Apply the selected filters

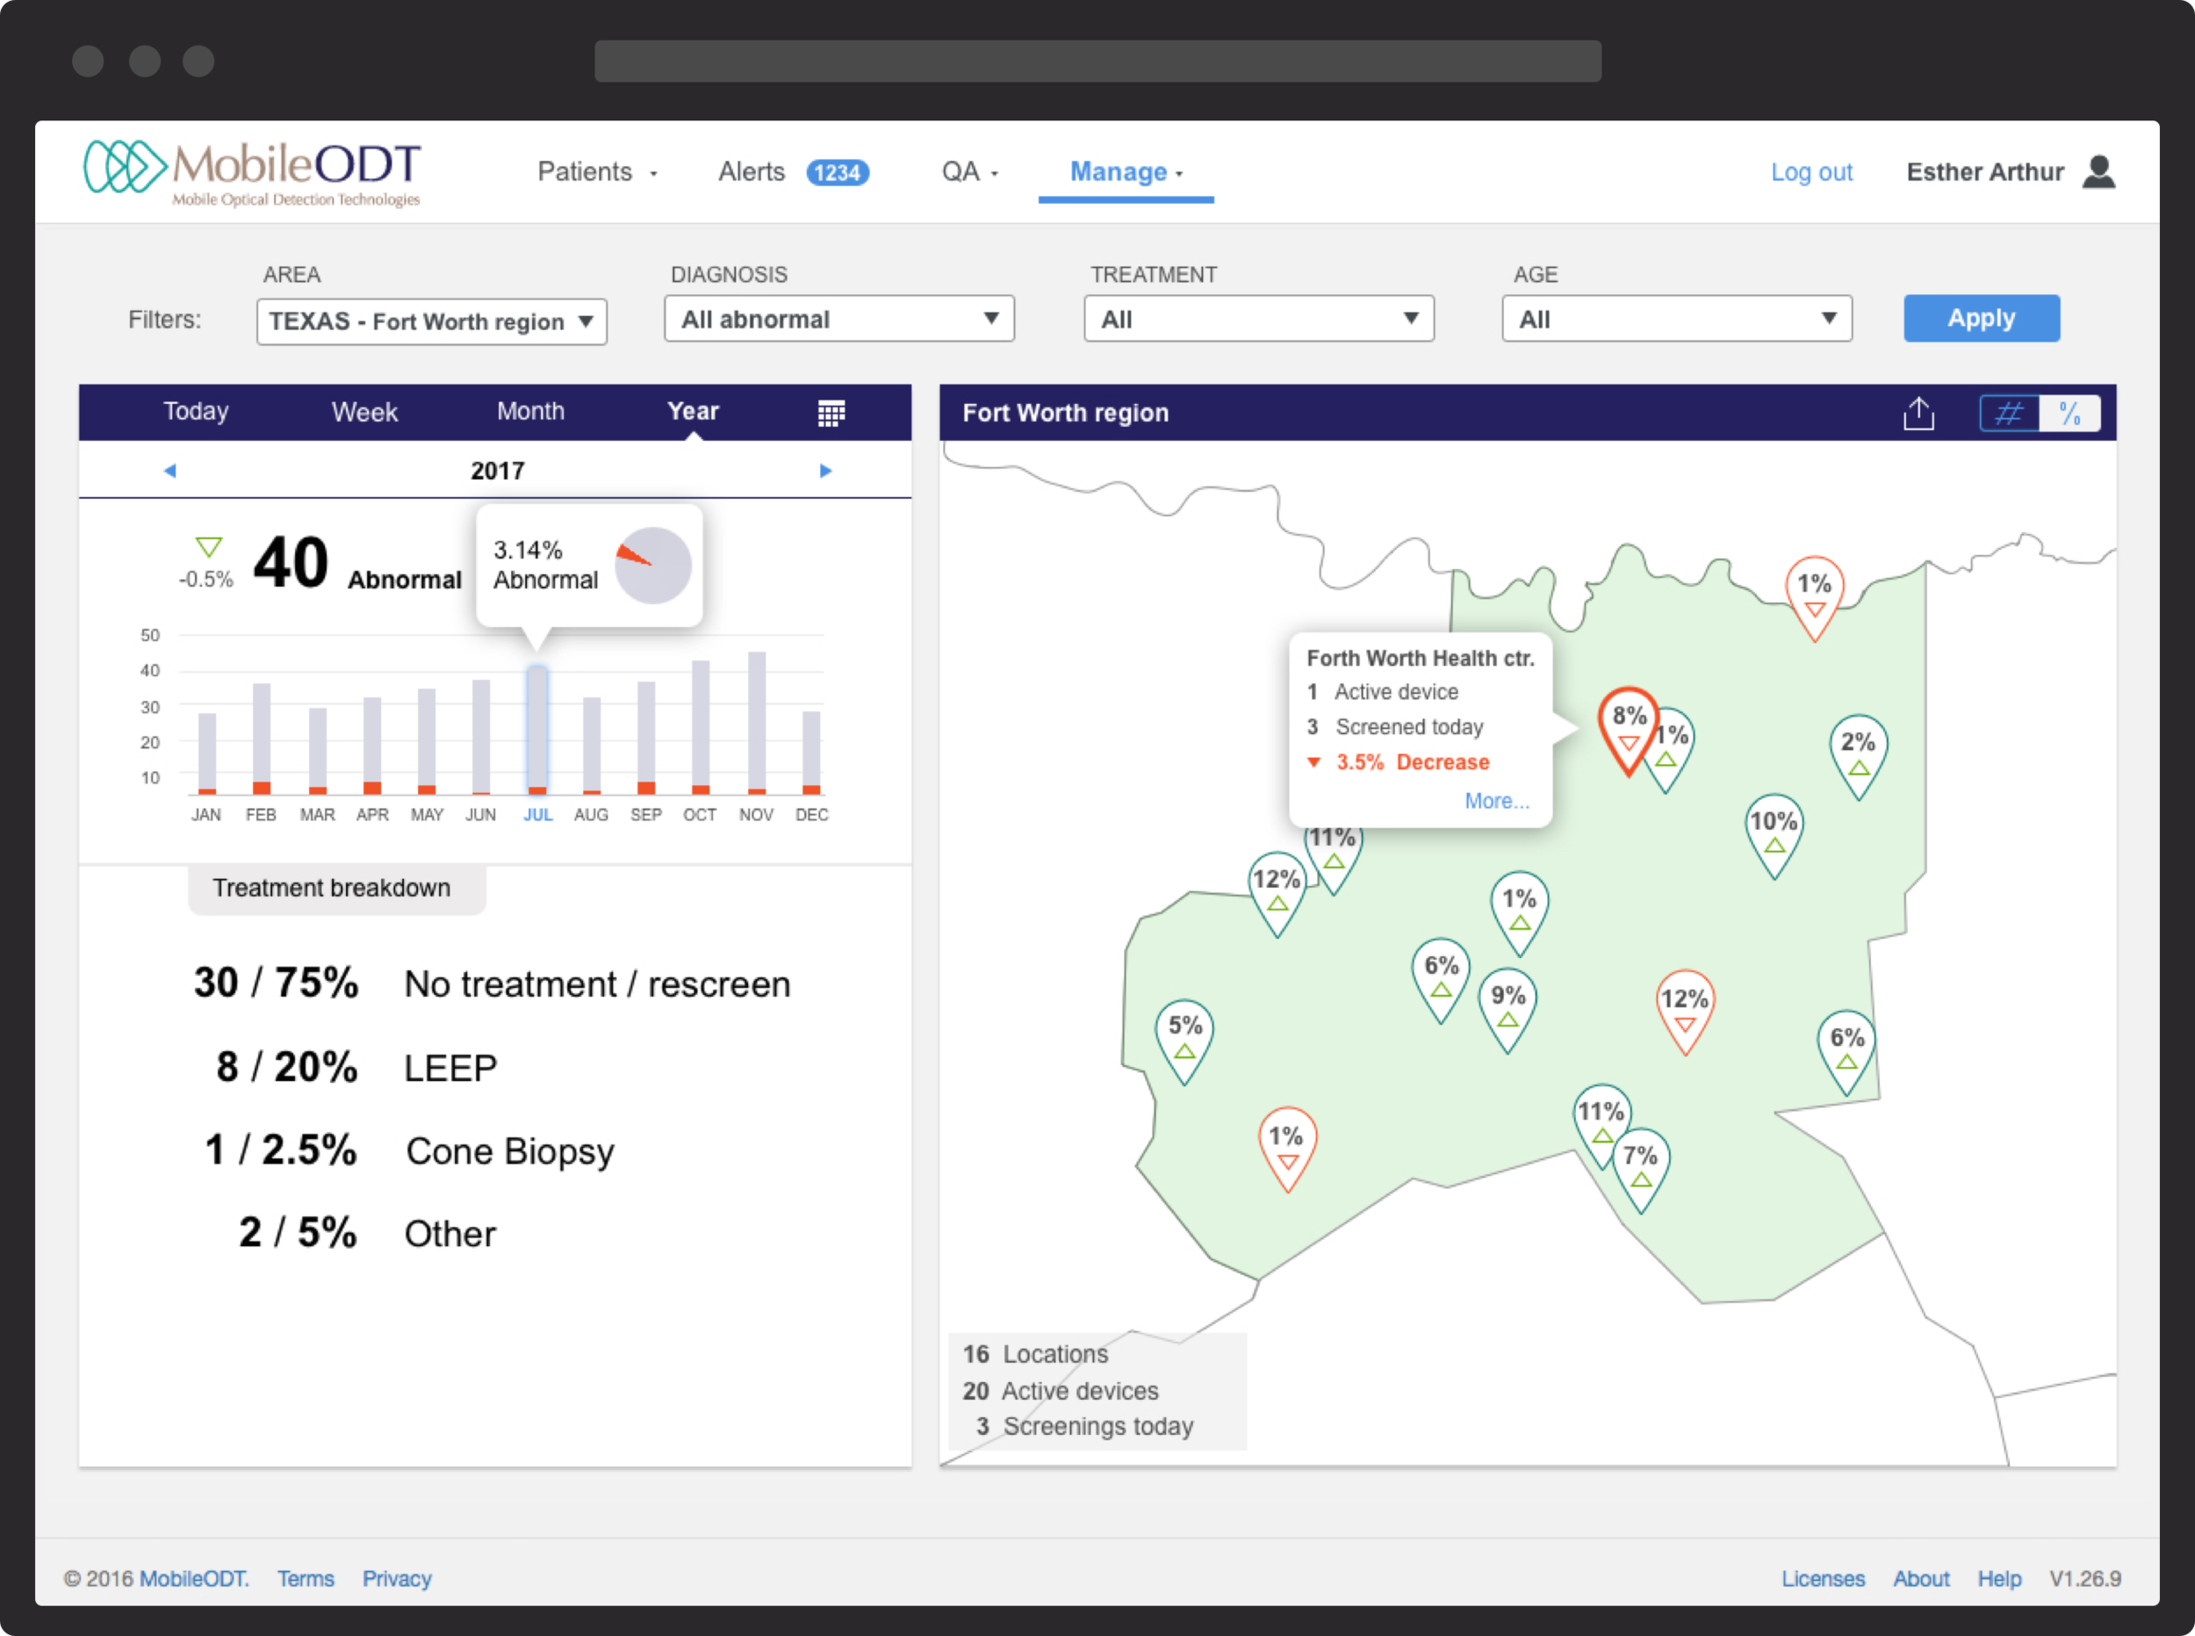(x=1981, y=318)
